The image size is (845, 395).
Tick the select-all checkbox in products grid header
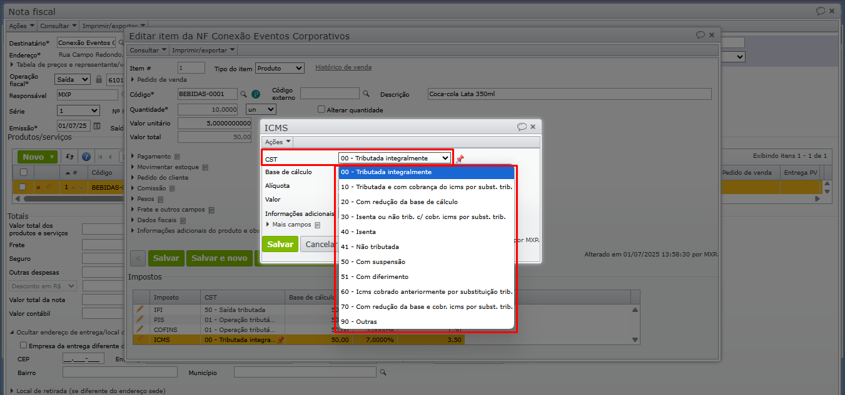click(24, 172)
